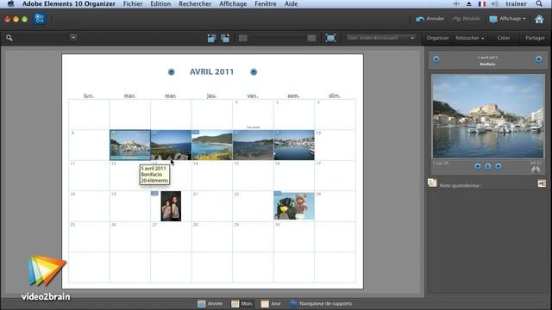Go to next month arrow beside AVRIL 2011

pyautogui.click(x=254, y=71)
